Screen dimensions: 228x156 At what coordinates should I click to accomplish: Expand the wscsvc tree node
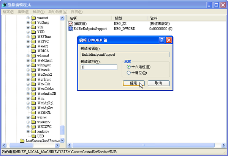(x=28, y=117)
